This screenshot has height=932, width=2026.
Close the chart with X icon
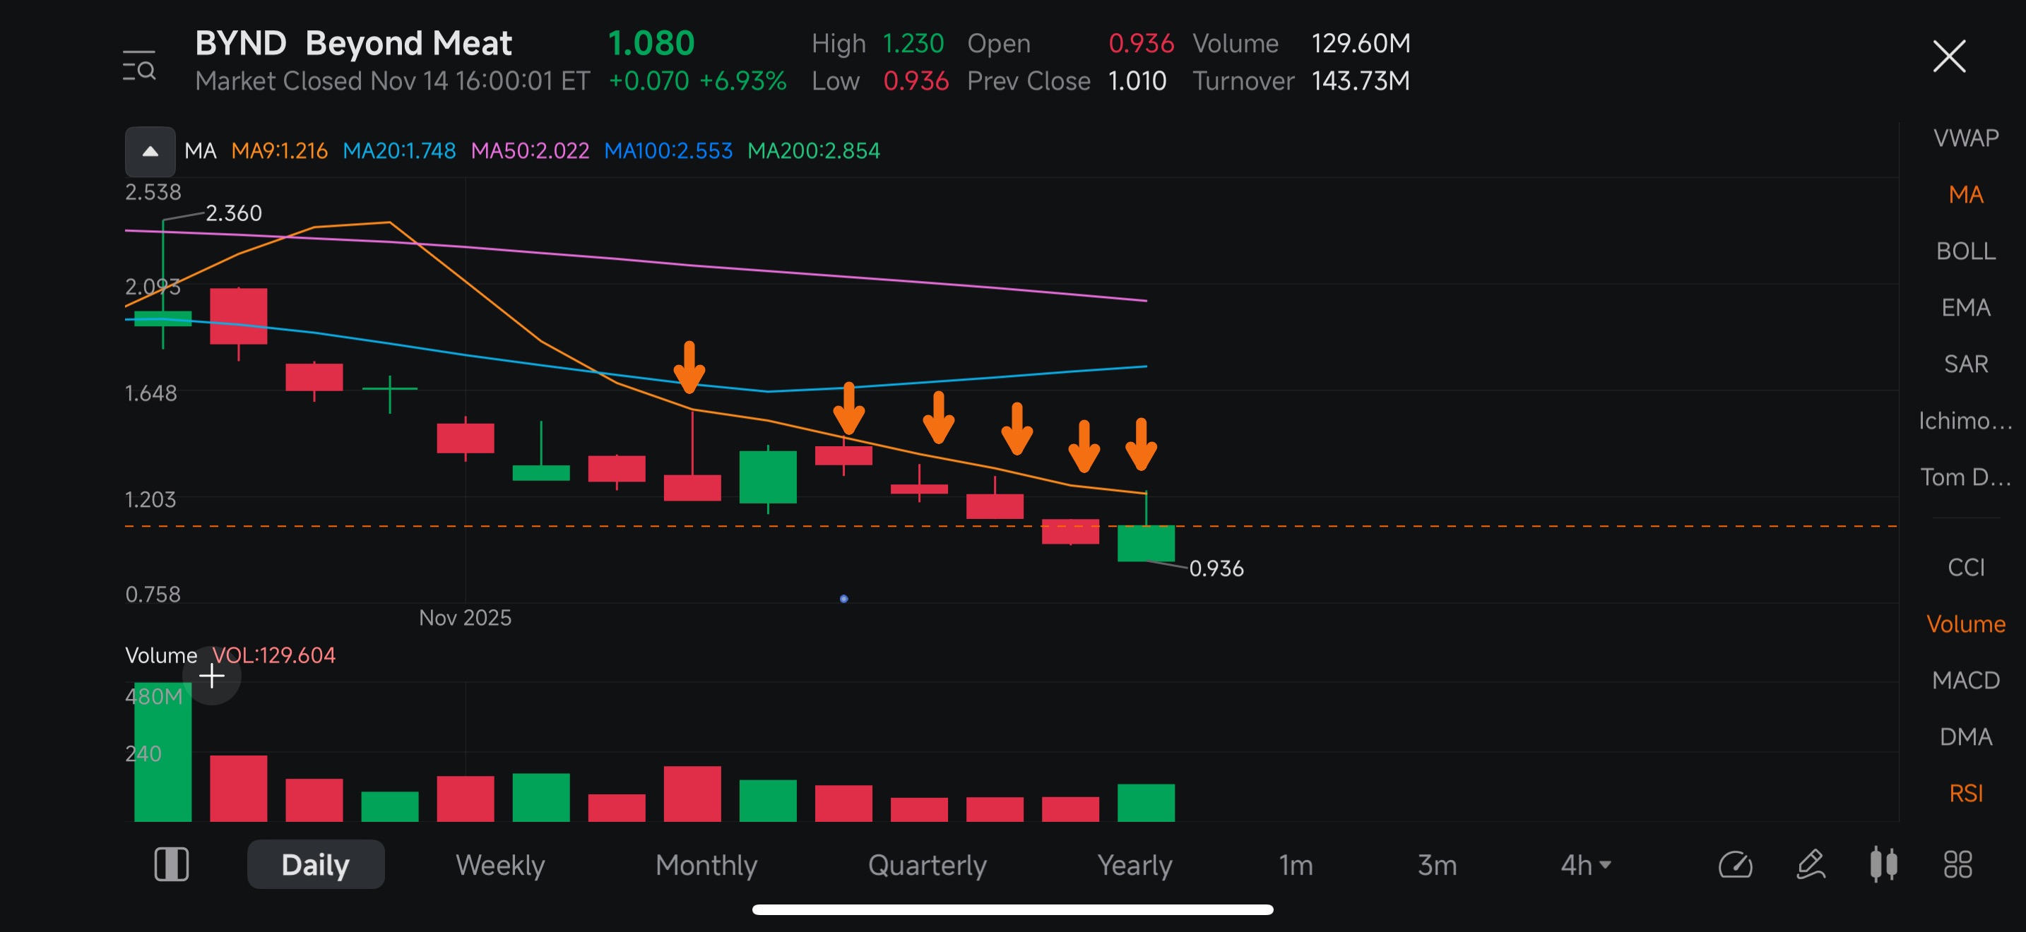pyautogui.click(x=1949, y=56)
